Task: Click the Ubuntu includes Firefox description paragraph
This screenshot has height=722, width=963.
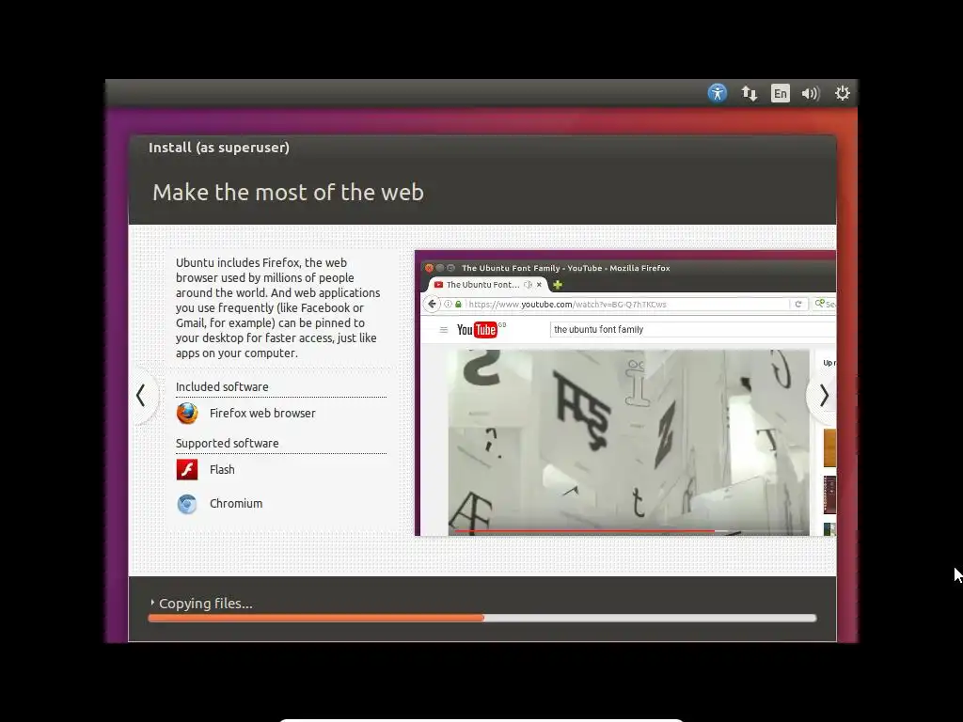Action: tap(277, 307)
